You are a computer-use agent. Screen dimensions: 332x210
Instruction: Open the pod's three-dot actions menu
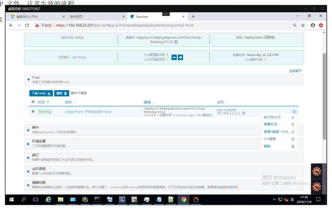coord(294,112)
